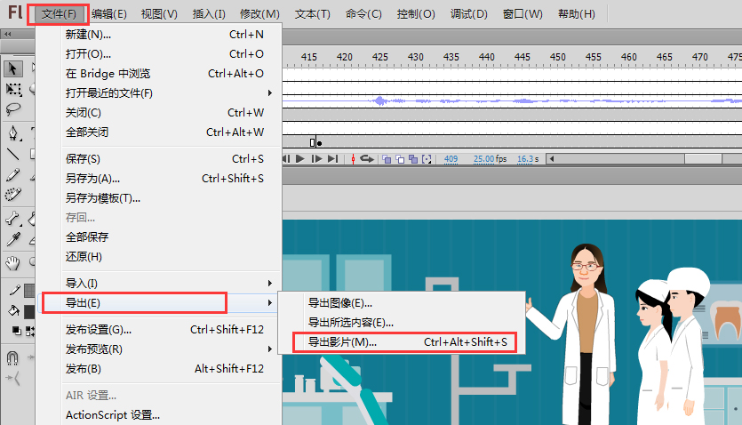Select the Lasso tool
The width and height of the screenshot is (742, 425).
tap(13, 109)
